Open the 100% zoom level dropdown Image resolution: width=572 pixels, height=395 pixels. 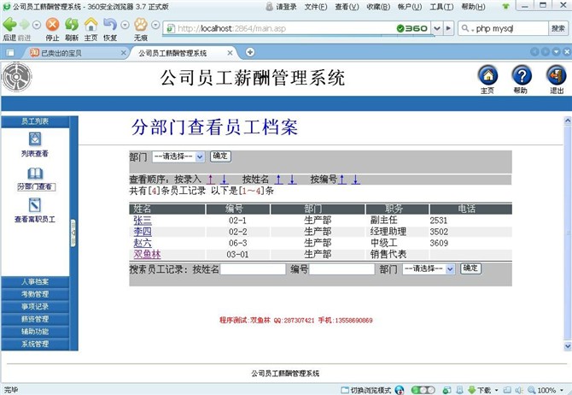pos(562,390)
